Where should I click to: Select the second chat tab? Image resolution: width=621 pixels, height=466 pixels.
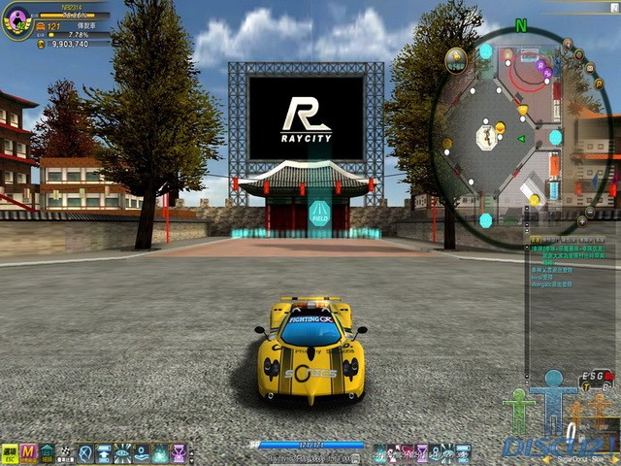550,240
